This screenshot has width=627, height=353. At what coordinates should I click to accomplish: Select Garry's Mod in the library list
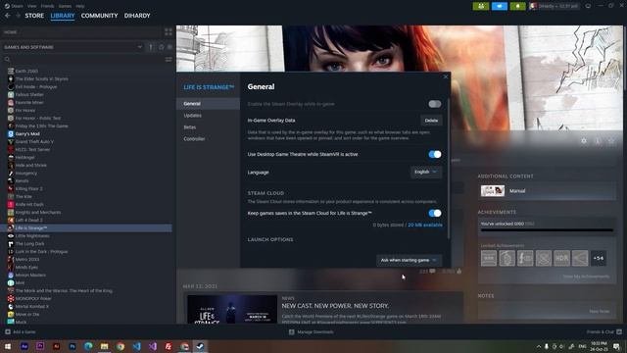pos(27,133)
